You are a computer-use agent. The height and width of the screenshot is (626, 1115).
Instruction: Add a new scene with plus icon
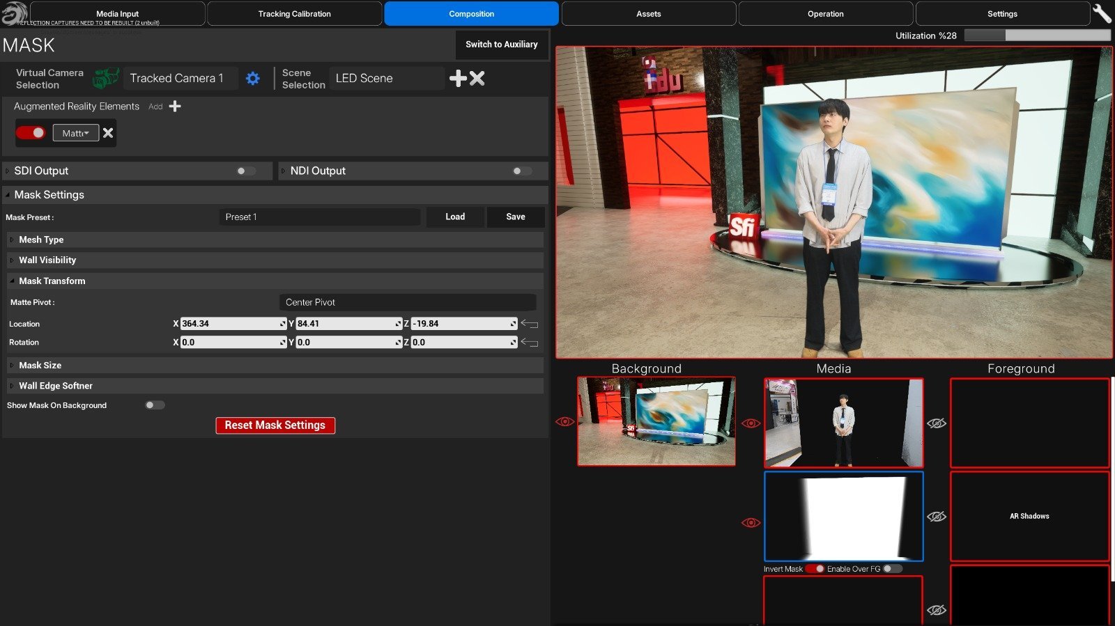pyautogui.click(x=458, y=78)
